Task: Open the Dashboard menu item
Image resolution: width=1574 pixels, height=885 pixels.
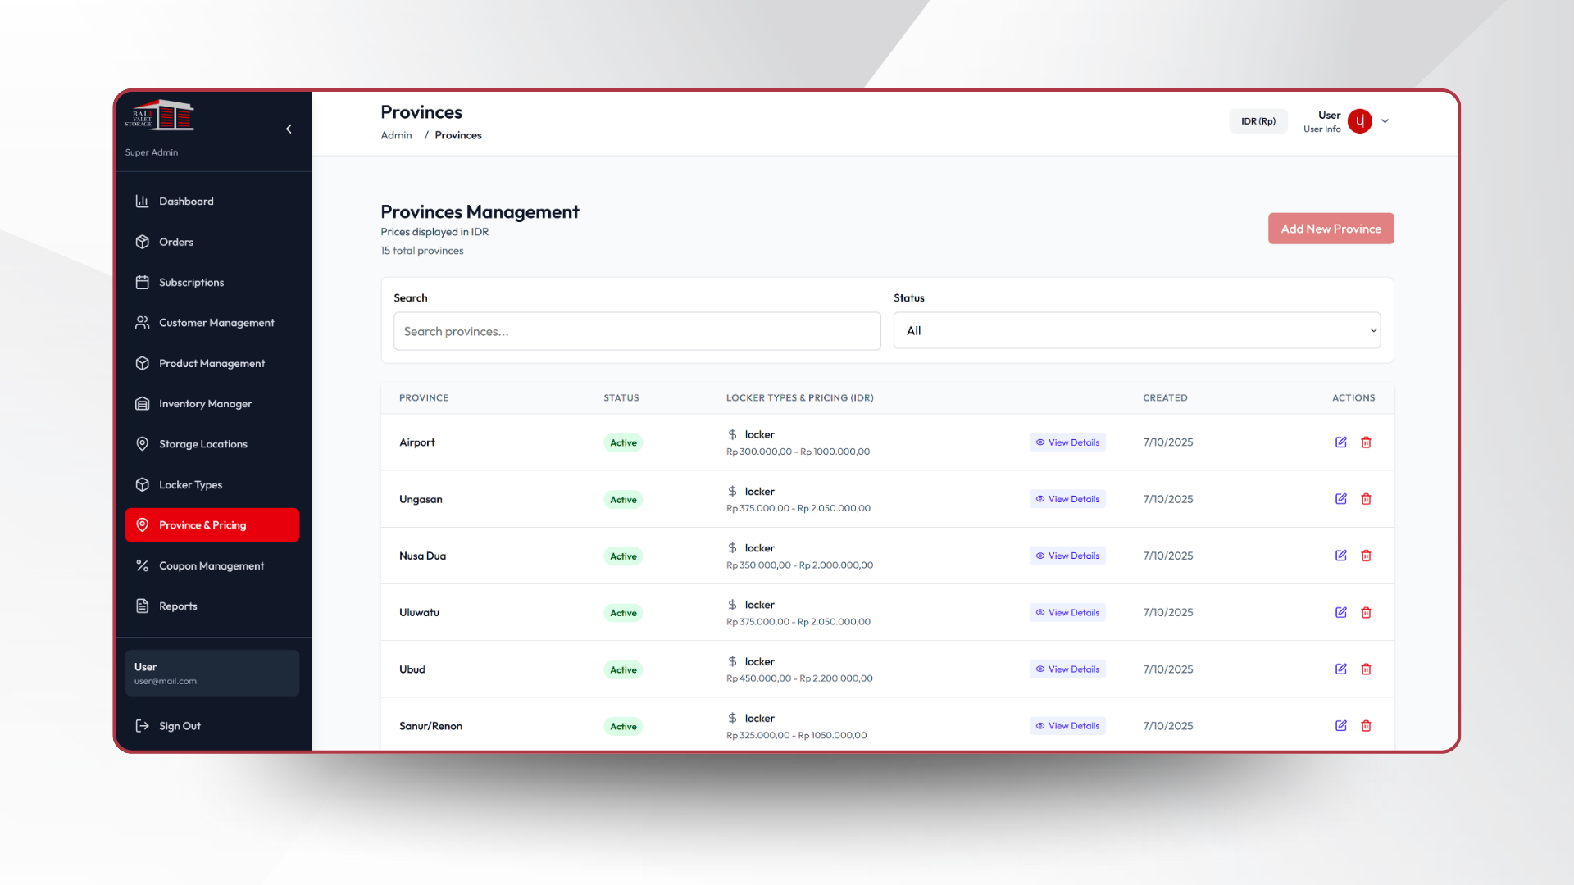Action: 186,202
